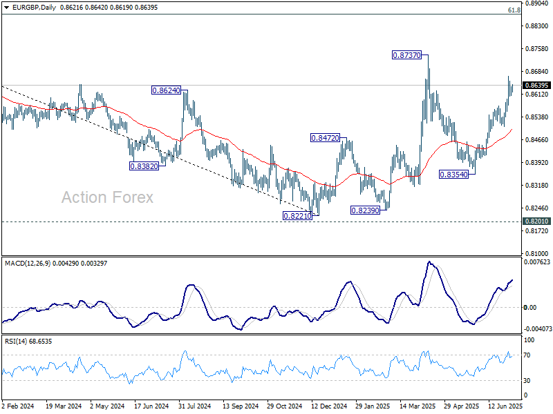The height and width of the screenshot is (414, 553).
Task: Select the EURGBP,Daily symbol title
Action: tap(34, 8)
